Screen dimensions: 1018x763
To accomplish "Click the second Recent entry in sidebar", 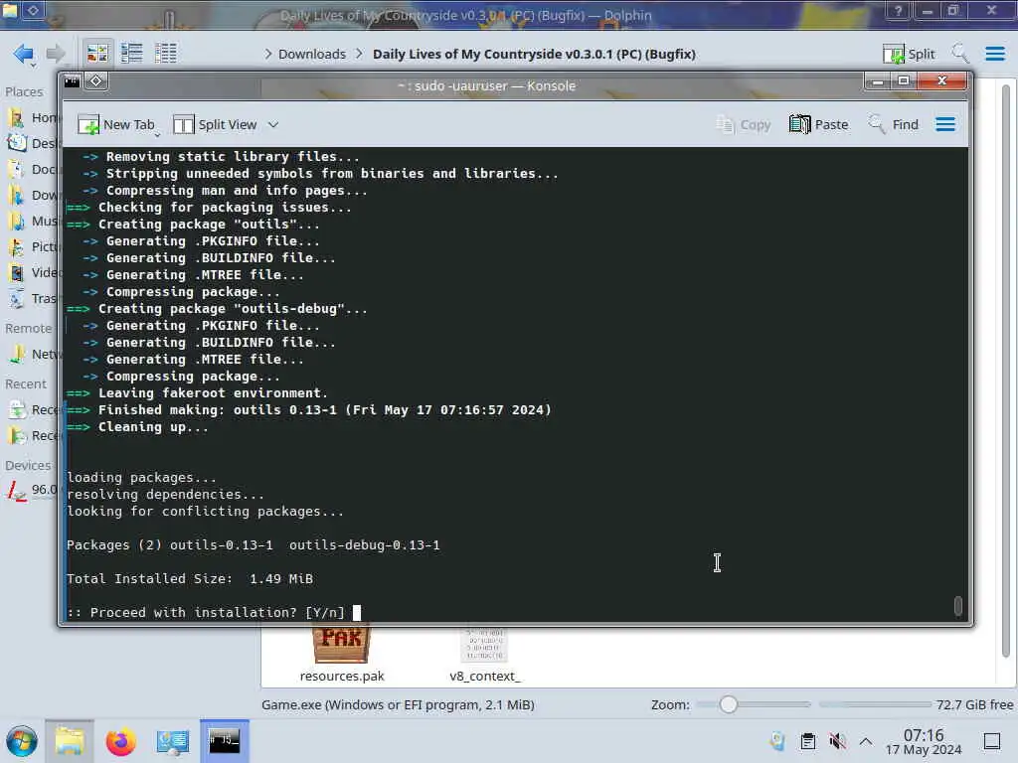I will 33,435.
